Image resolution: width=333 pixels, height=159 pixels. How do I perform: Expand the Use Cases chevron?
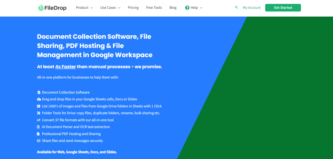coord(119,8)
